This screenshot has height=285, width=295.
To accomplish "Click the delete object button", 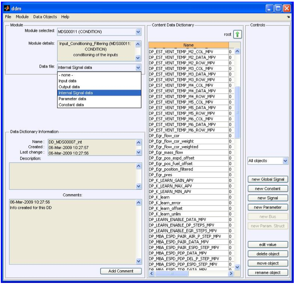I will pyautogui.click(x=268, y=254).
